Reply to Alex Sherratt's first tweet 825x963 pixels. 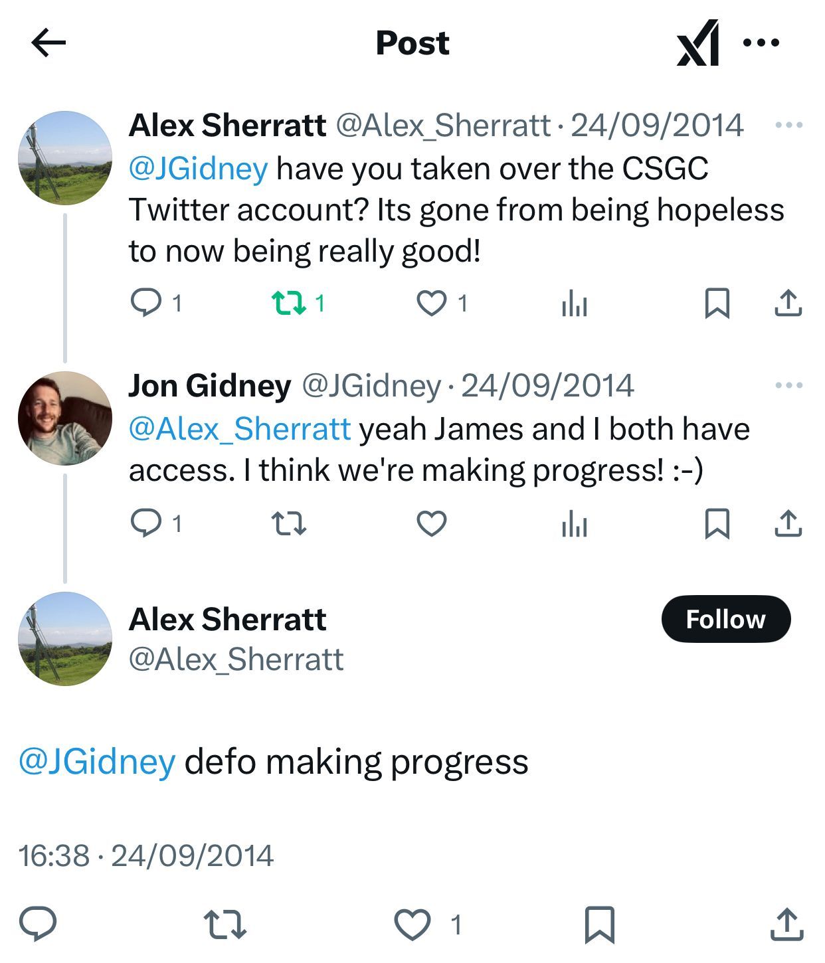(x=145, y=304)
